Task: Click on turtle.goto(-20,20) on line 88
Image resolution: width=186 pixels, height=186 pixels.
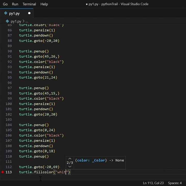Action: pyautogui.click(x=39, y=41)
